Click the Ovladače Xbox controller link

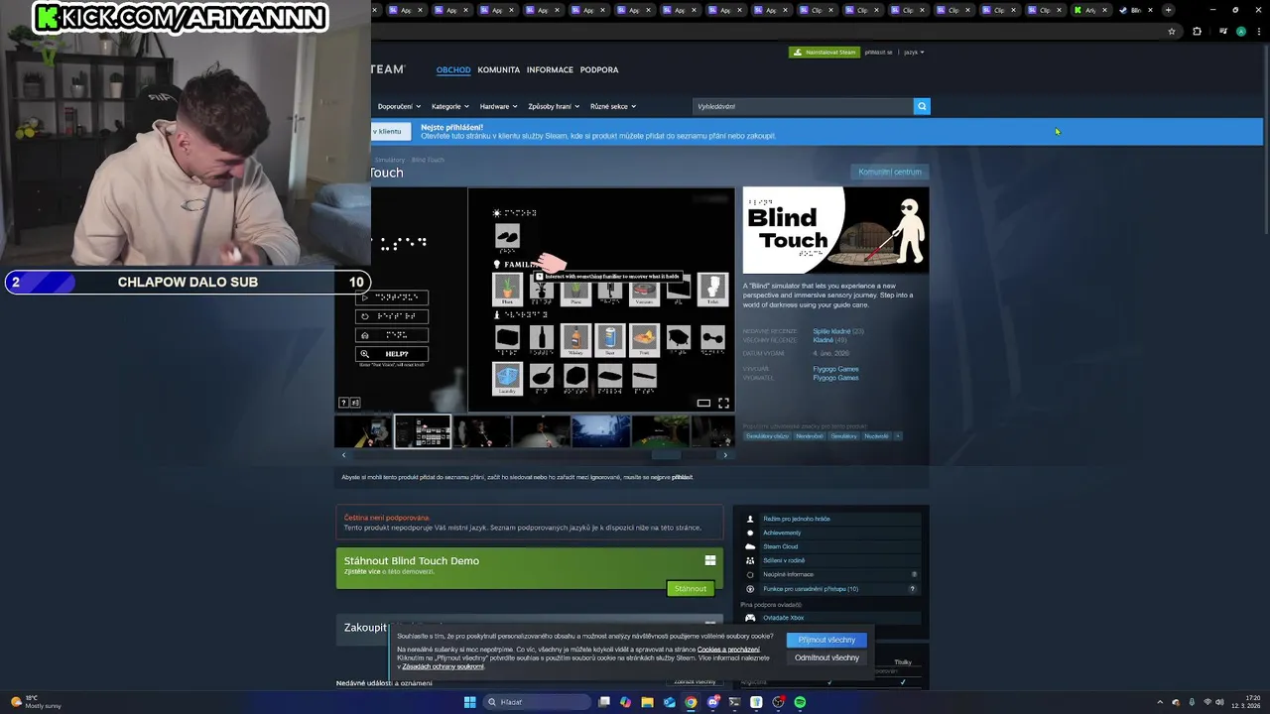point(784,618)
